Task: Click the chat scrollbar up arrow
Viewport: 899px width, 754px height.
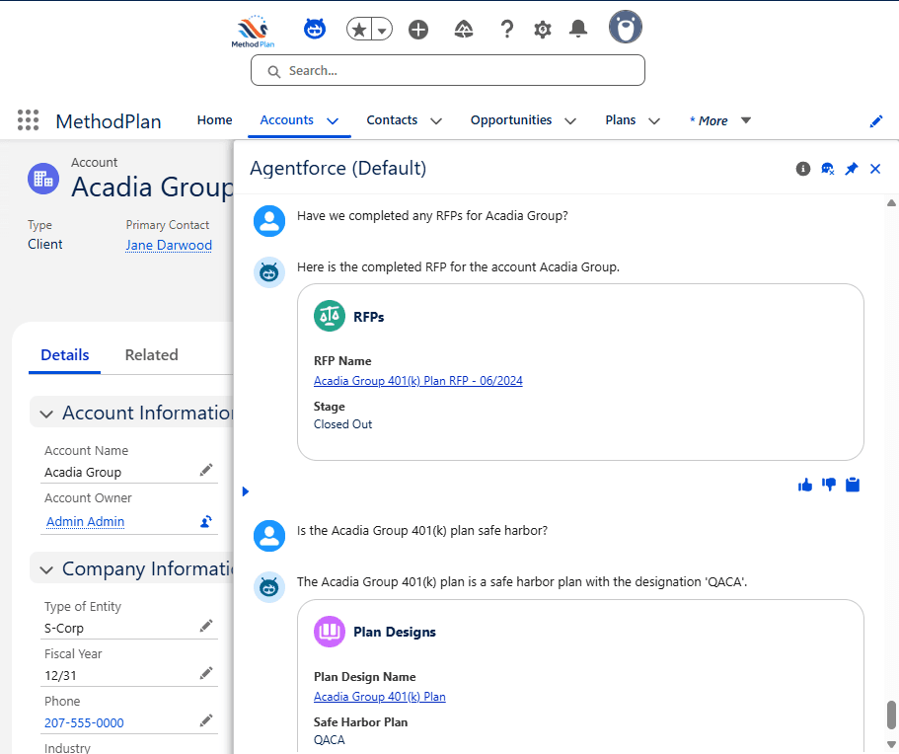Action: 891,202
